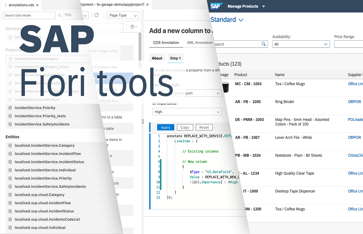Open the help question-mark icon menu
363x234 pixels.
point(134,27)
